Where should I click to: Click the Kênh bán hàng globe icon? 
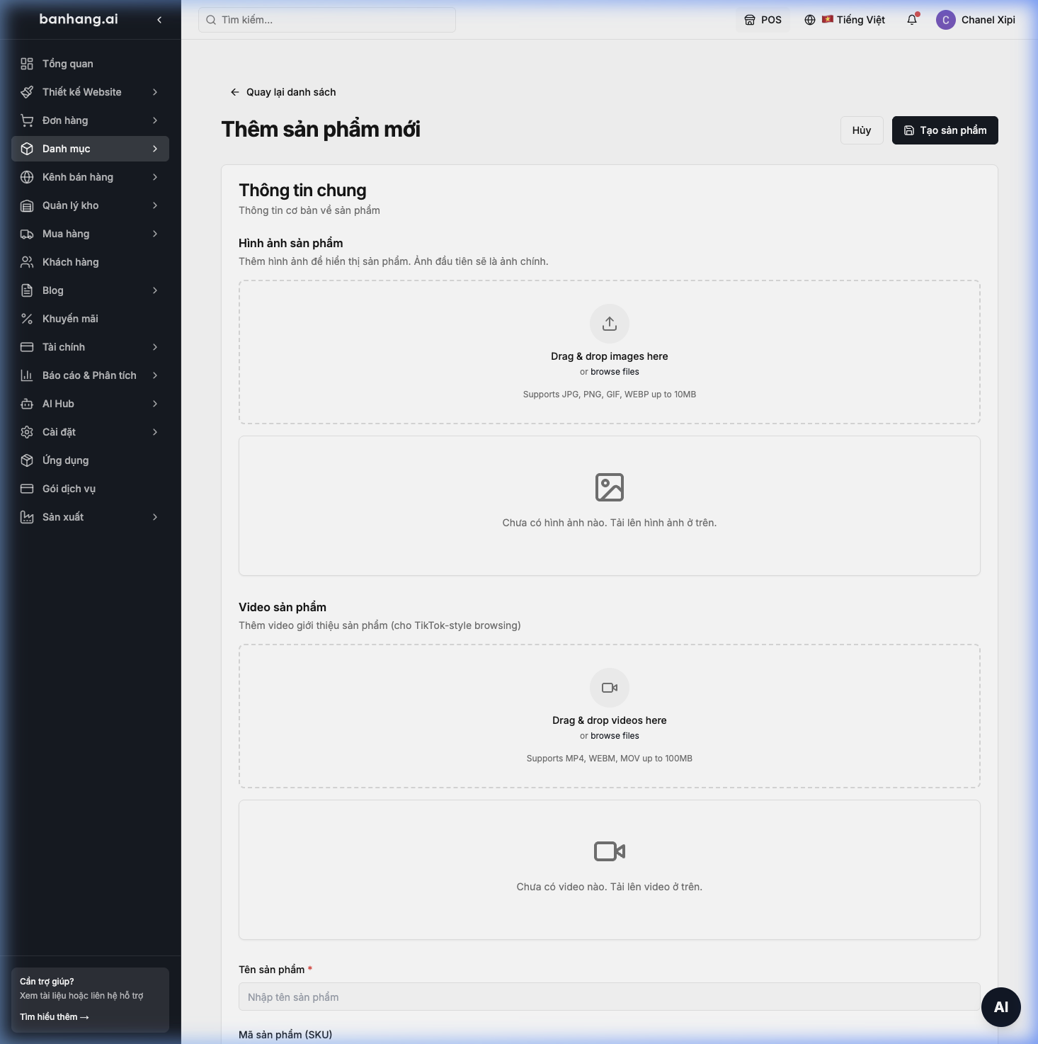[27, 177]
